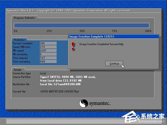Screen dimensions: 167x125
Task: Select the Speed value 174
Action: (48, 47)
